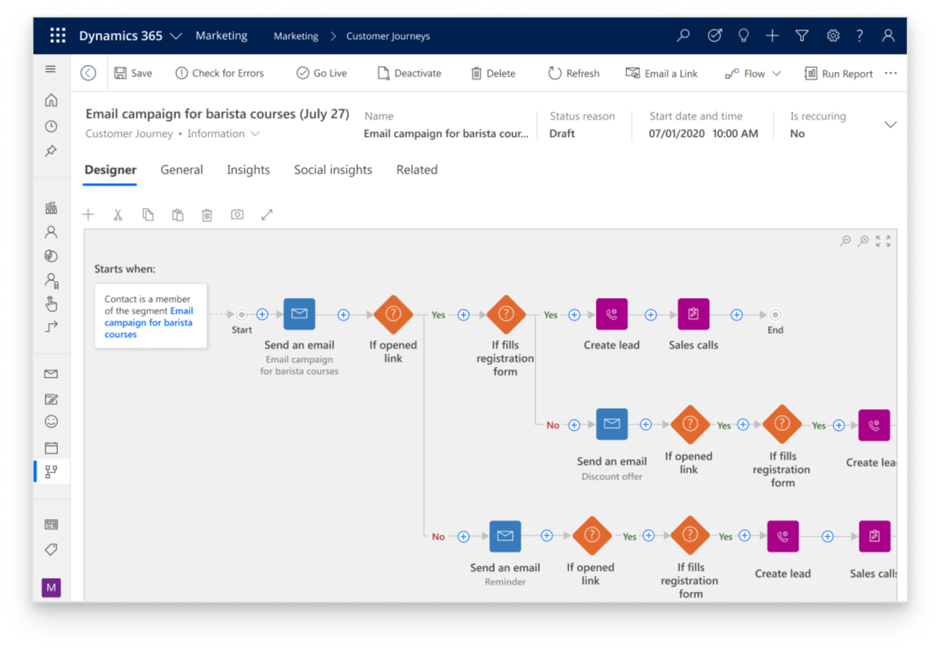This screenshot has height=650, width=940.
Task: Click the fullscreen icon on the canvas
Action: (883, 241)
